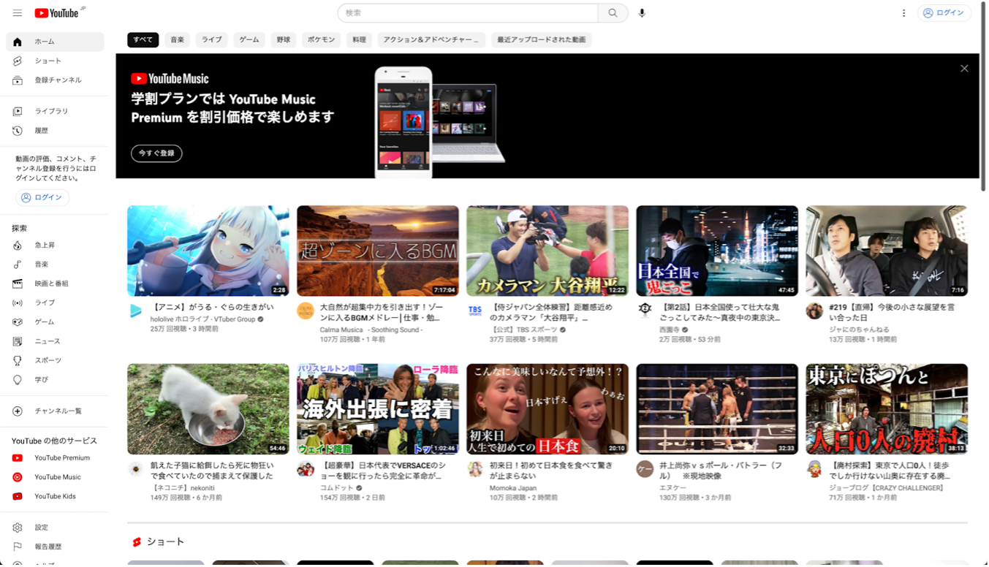The image size is (989, 567).
Task: Open ショート in the sidebar
Action: pyautogui.click(x=48, y=61)
